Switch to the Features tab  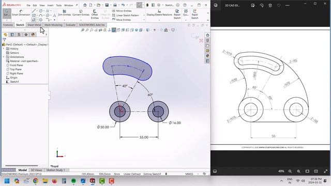click(8, 25)
